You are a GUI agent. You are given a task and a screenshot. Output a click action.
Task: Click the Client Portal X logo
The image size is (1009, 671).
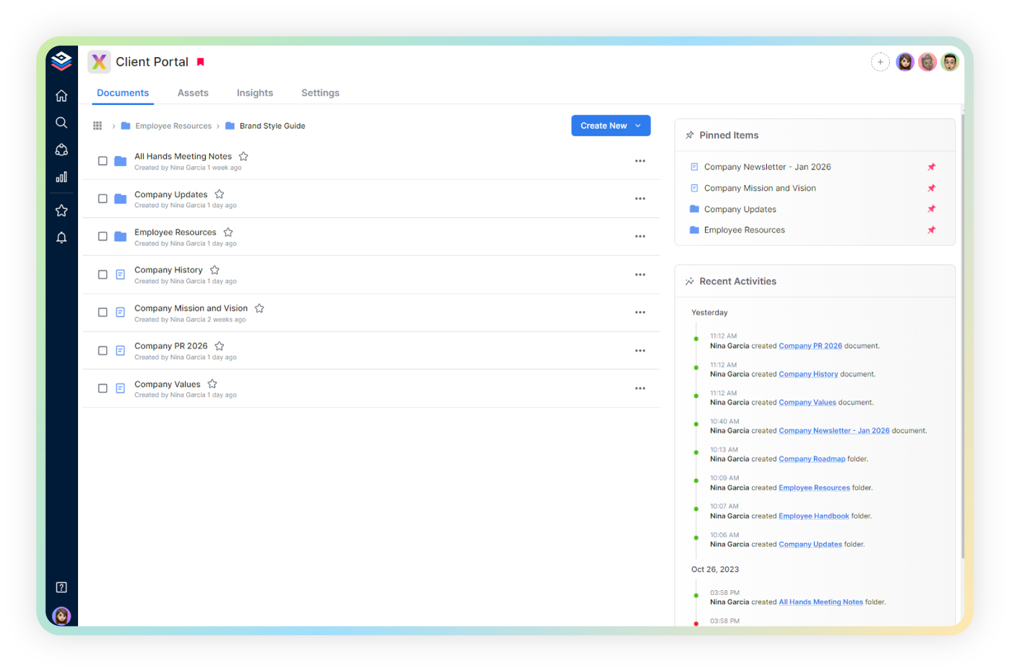[100, 62]
